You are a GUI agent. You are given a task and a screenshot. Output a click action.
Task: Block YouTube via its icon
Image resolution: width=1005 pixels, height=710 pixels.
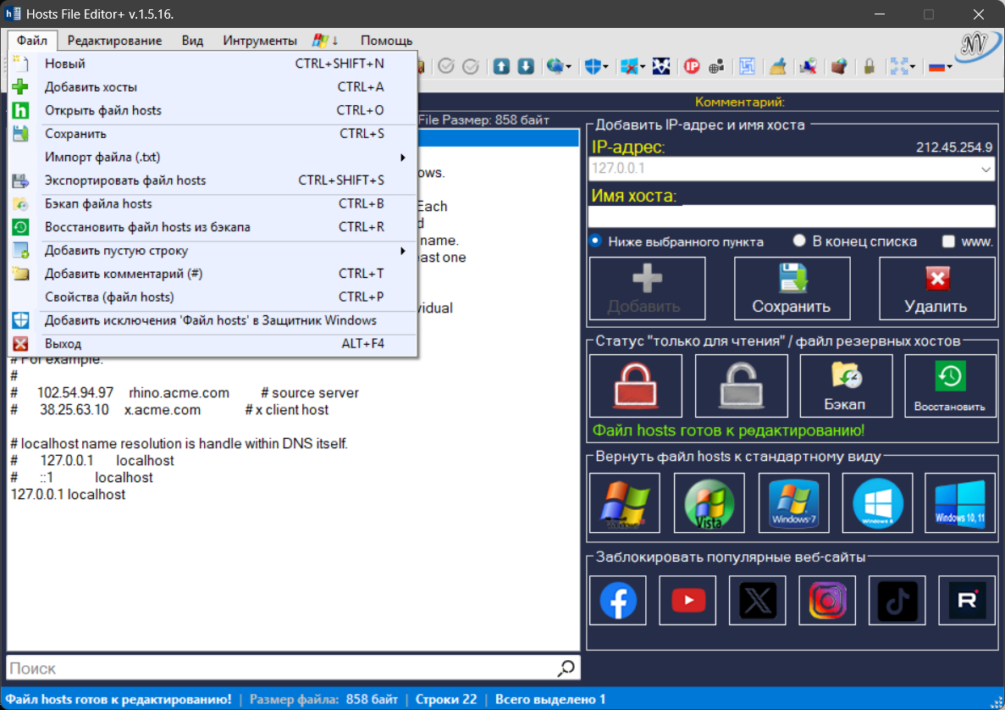click(687, 601)
